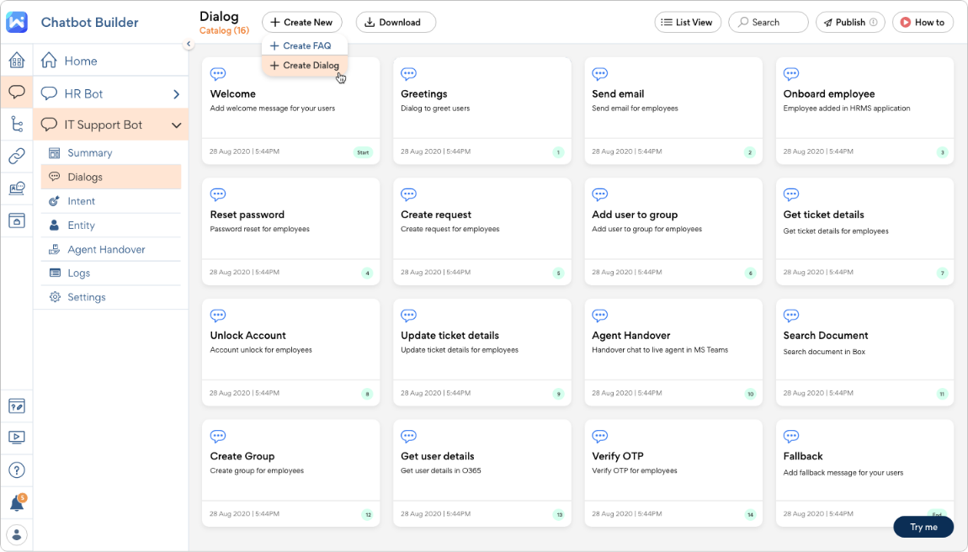Image resolution: width=968 pixels, height=552 pixels.
Task: Click 'Search document in Box' description
Action: [x=824, y=352]
